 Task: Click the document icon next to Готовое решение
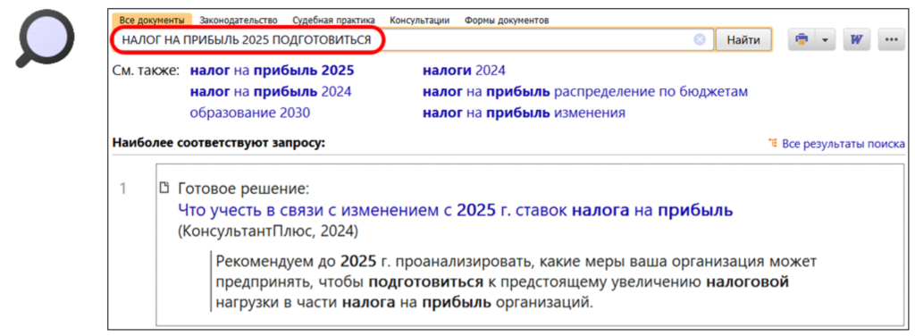click(x=164, y=189)
